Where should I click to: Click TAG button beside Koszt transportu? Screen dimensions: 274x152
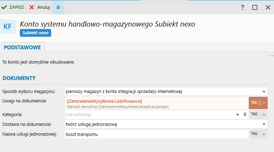[x=254, y=134]
